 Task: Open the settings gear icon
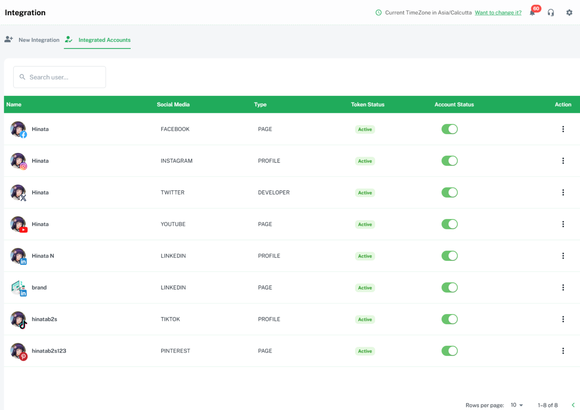point(569,12)
